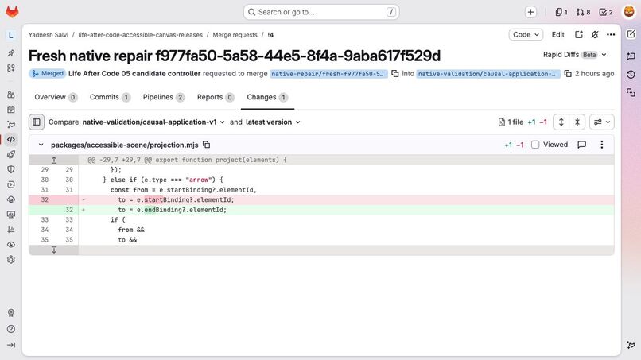Image resolution: width=641 pixels, height=360 pixels.
Task: Collapse the projection.mjs file diff
Action: click(41, 145)
